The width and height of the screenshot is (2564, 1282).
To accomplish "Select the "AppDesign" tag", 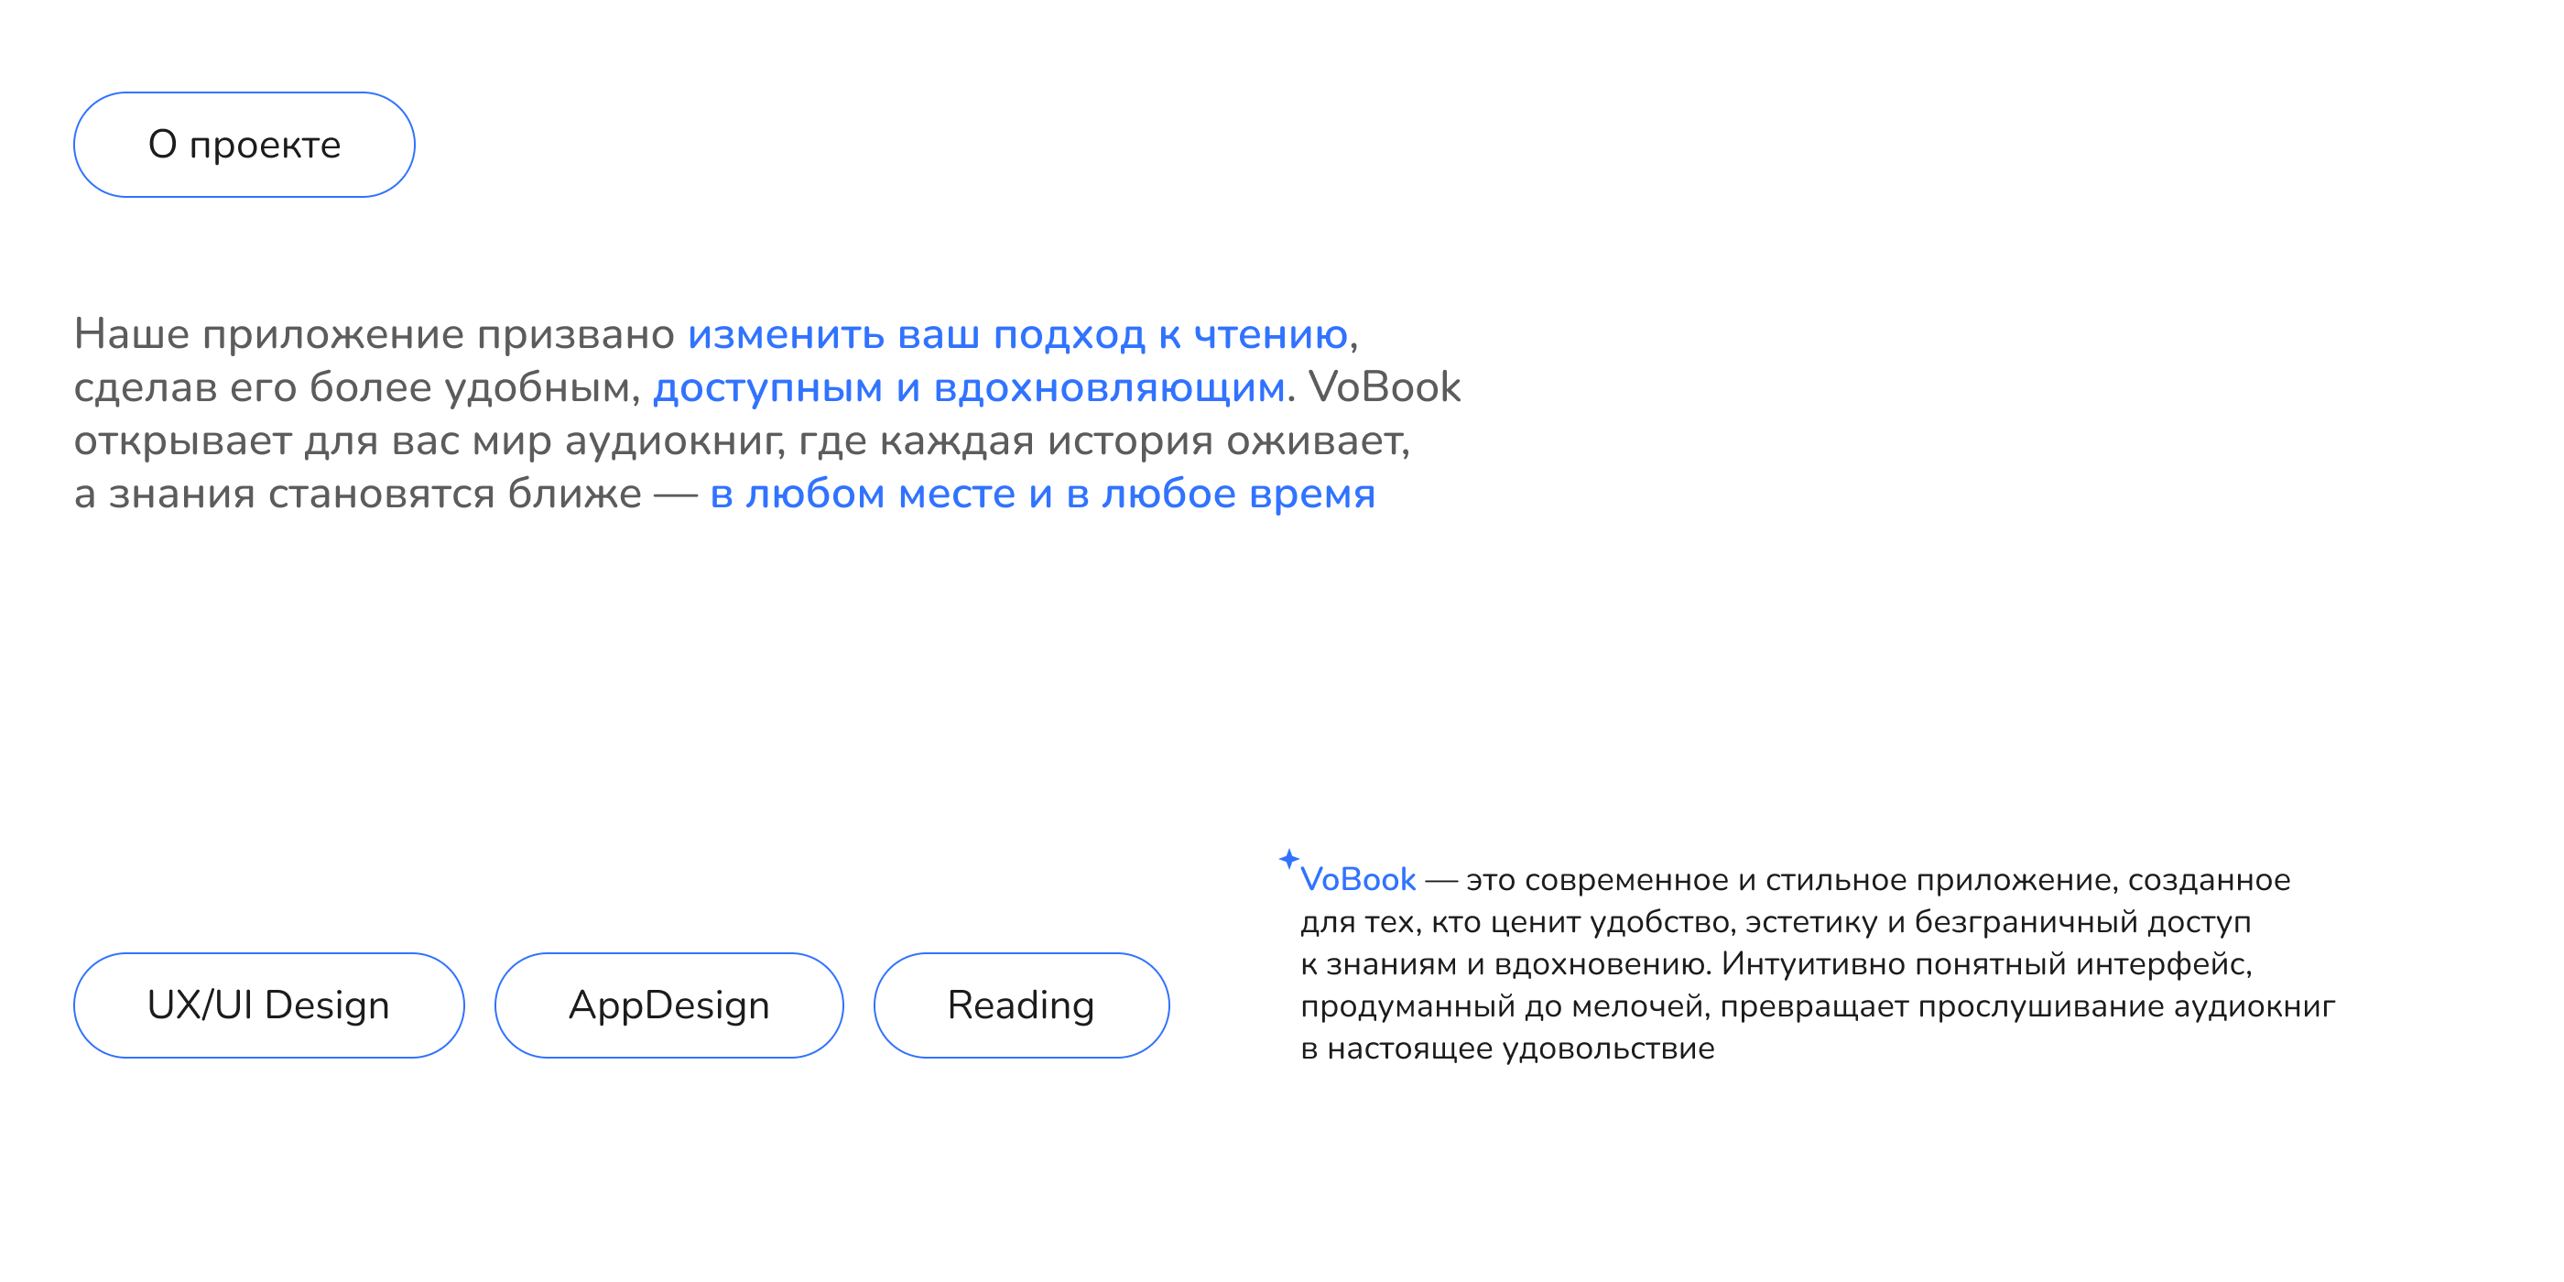I will click(668, 1005).
